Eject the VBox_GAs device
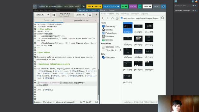This screenshot has height=112, width=199. coord(120,50)
